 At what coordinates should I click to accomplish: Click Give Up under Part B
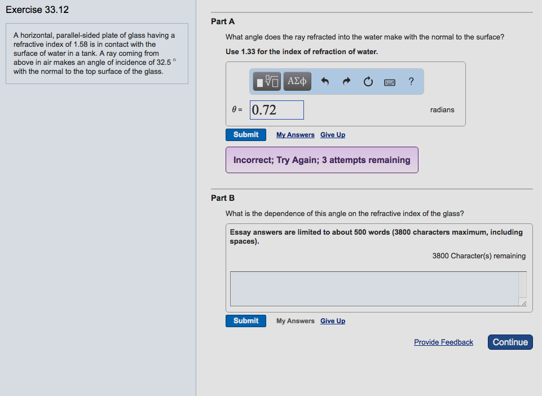[x=333, y=321]
